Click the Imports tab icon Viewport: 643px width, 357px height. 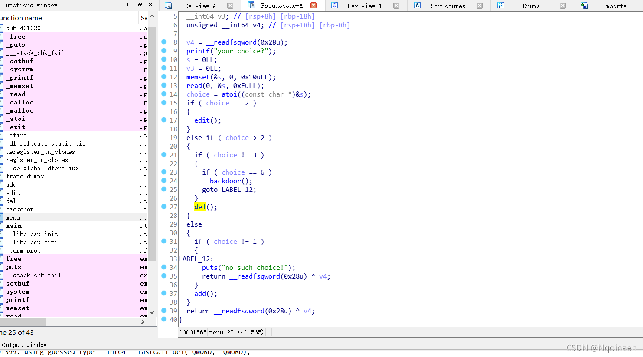point(584,6)
